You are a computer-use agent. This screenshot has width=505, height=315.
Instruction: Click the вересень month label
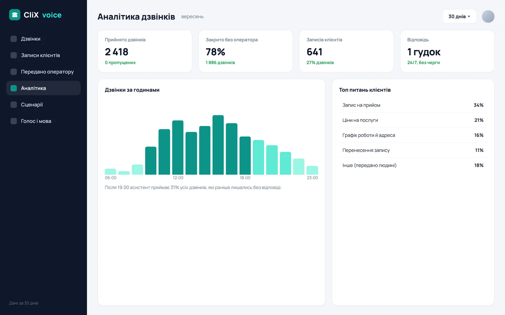click(x=193, y=17)
